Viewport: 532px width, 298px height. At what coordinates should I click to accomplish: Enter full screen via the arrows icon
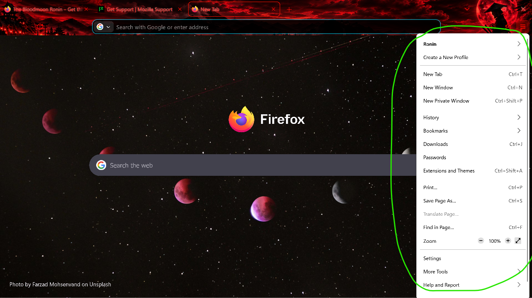tap(518, 241)
